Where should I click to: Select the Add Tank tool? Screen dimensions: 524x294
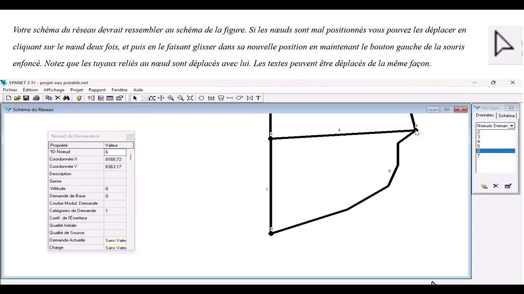click(221, 98)
